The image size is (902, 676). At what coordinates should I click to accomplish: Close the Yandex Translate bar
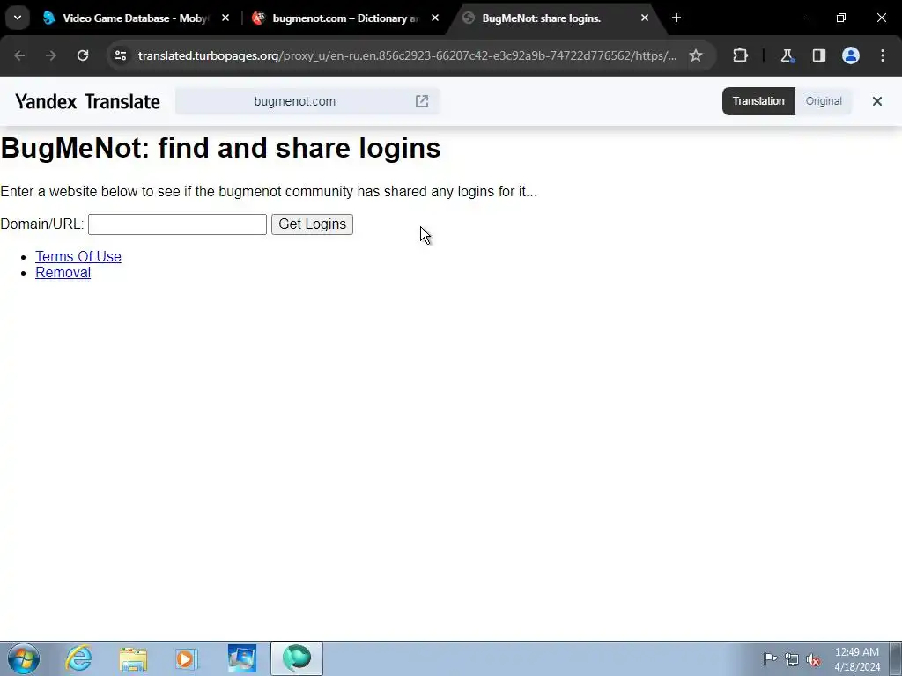coord(876,101)
